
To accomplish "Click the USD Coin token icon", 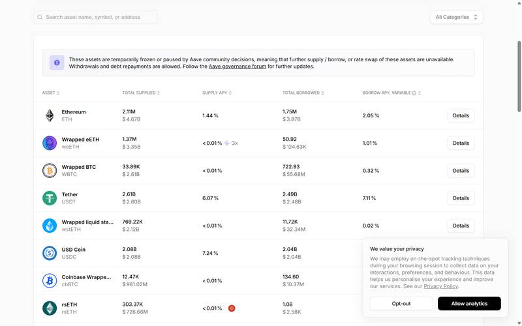I will tap(50, 253).
